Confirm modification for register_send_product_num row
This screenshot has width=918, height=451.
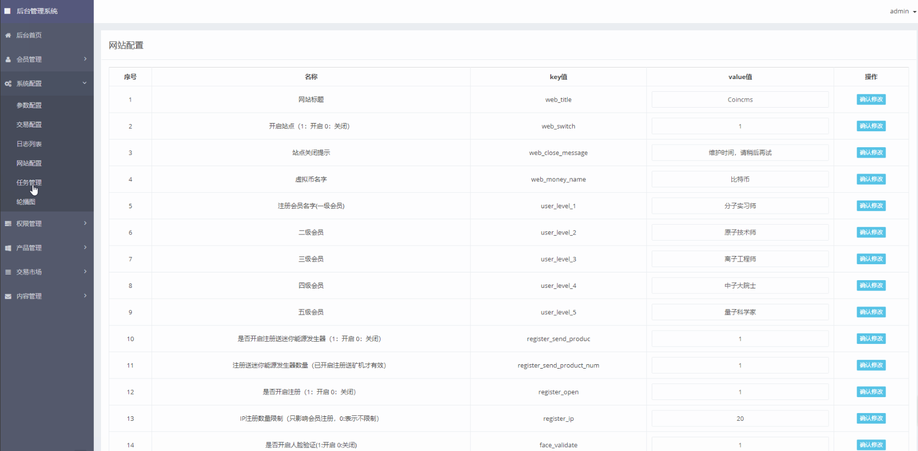click(x=871, y=365)
